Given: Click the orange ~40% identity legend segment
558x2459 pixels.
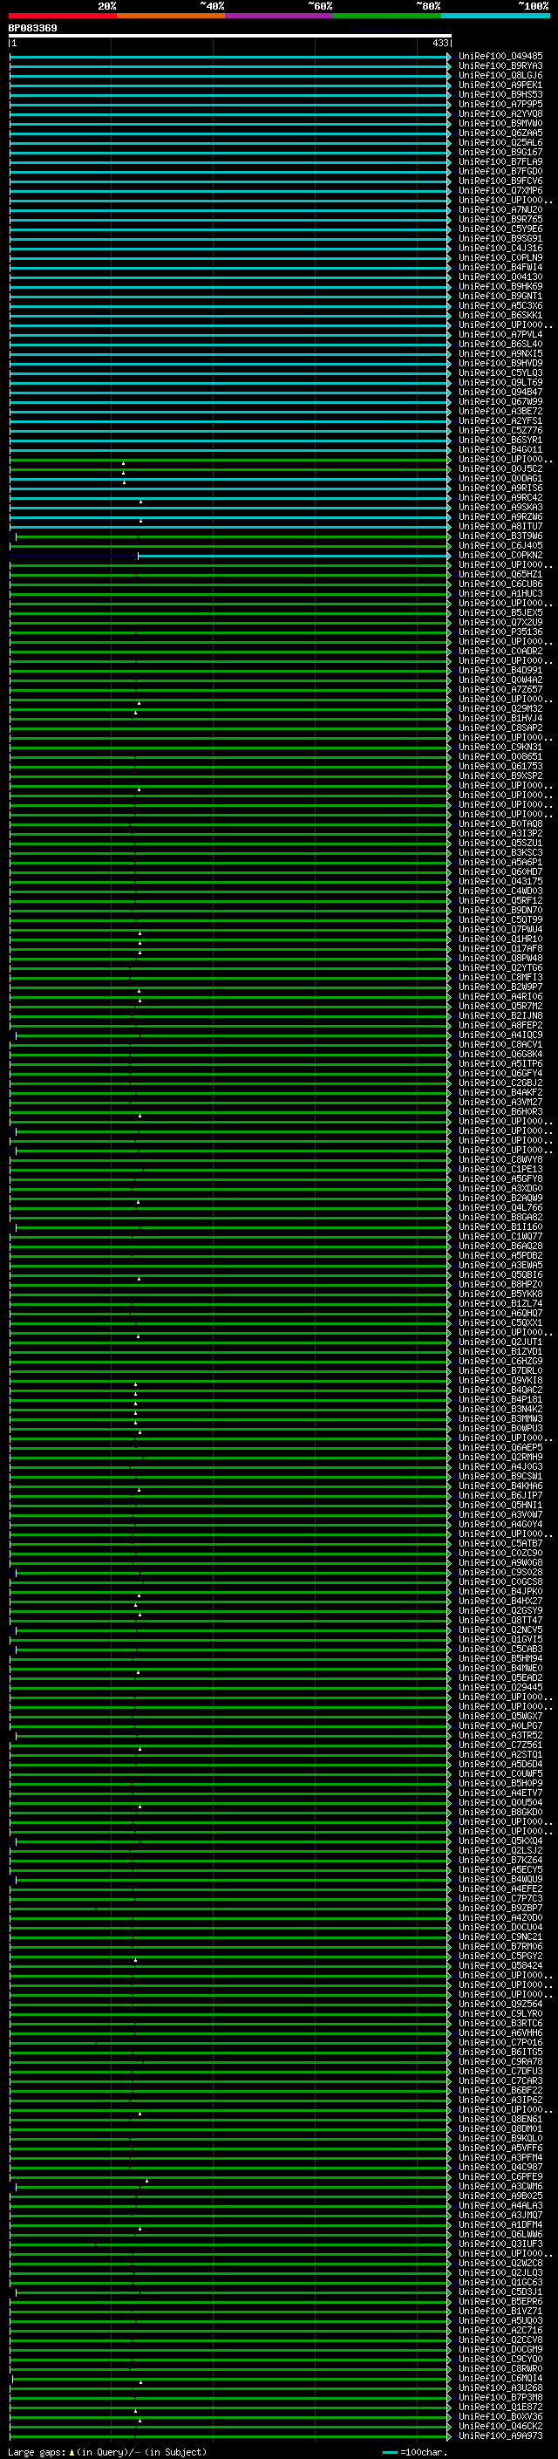Looking at the screenshot, I should point(171,16).
